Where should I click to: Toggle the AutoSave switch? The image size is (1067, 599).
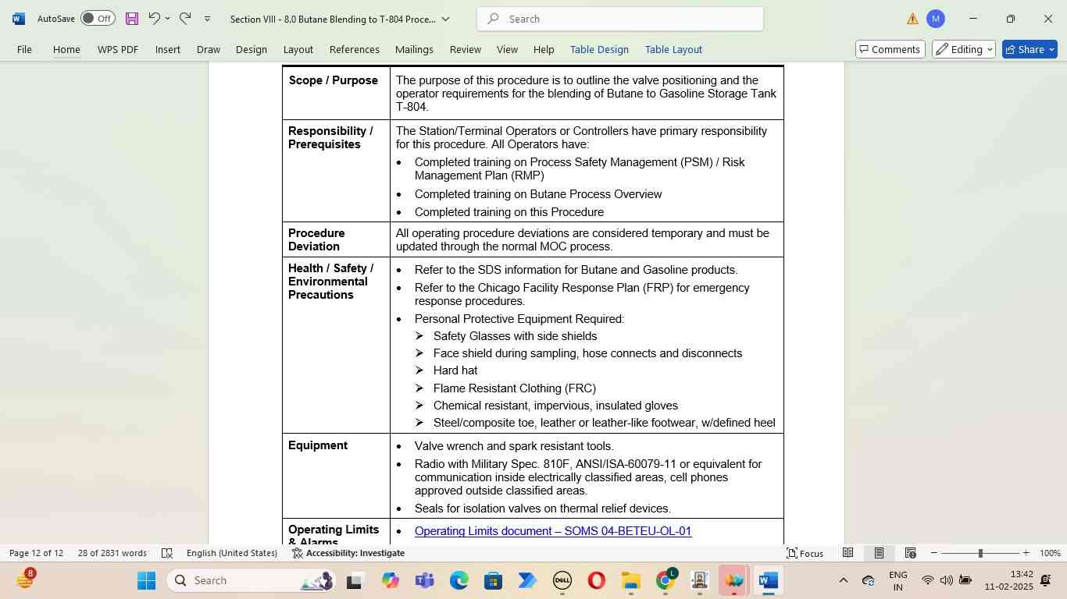pyautogui.click(x=98, y=19)
